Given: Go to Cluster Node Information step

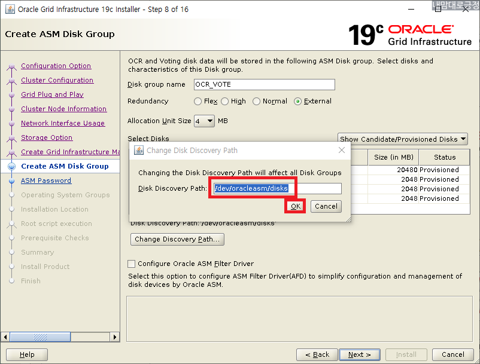Looking at the screenshot, I should (63, 109).
